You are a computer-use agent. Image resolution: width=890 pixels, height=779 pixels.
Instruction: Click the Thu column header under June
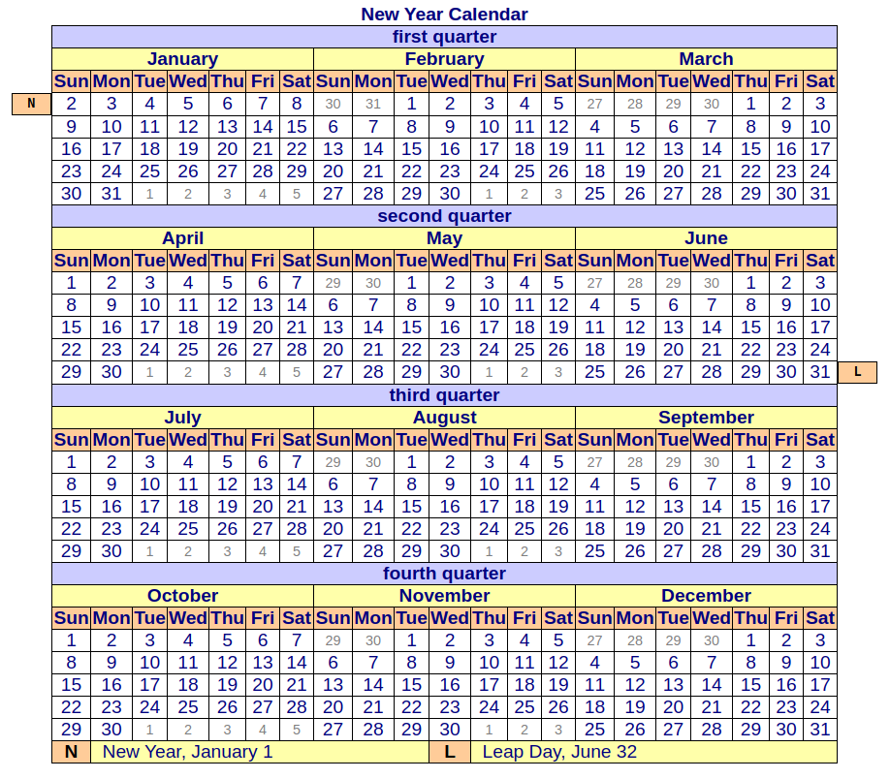751,261
